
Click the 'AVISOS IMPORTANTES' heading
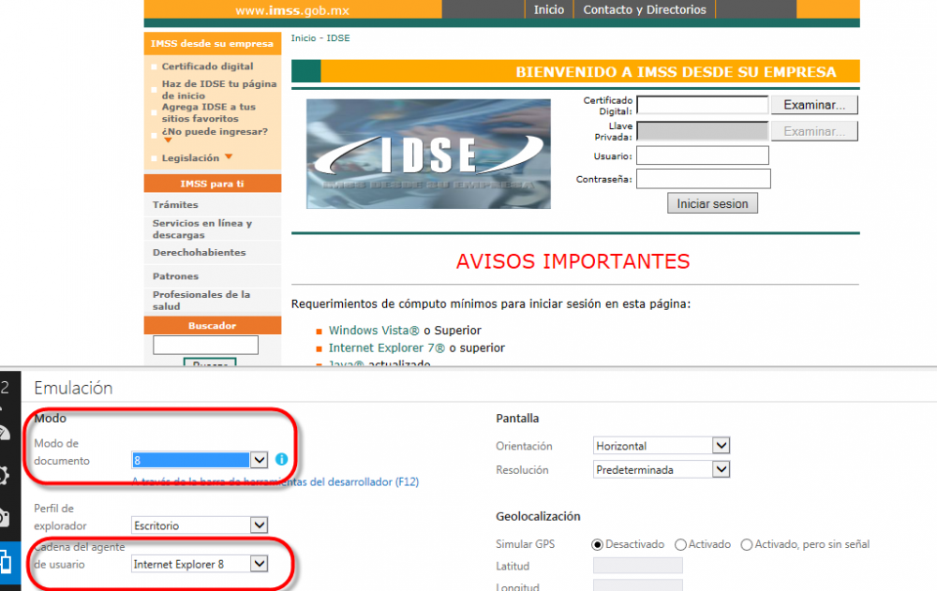point(573,261)
